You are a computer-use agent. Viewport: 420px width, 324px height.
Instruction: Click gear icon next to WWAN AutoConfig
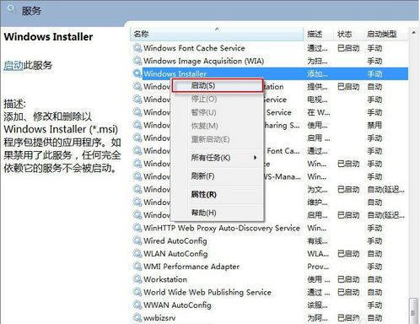pos(137,305)
